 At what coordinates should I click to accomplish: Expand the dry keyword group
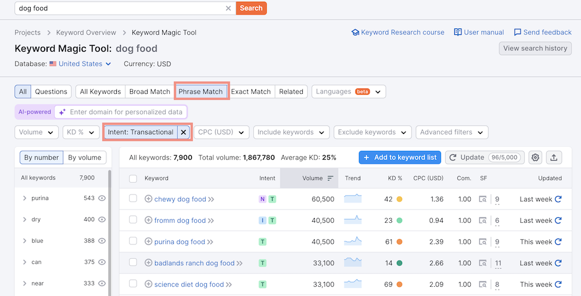point(24,220)
